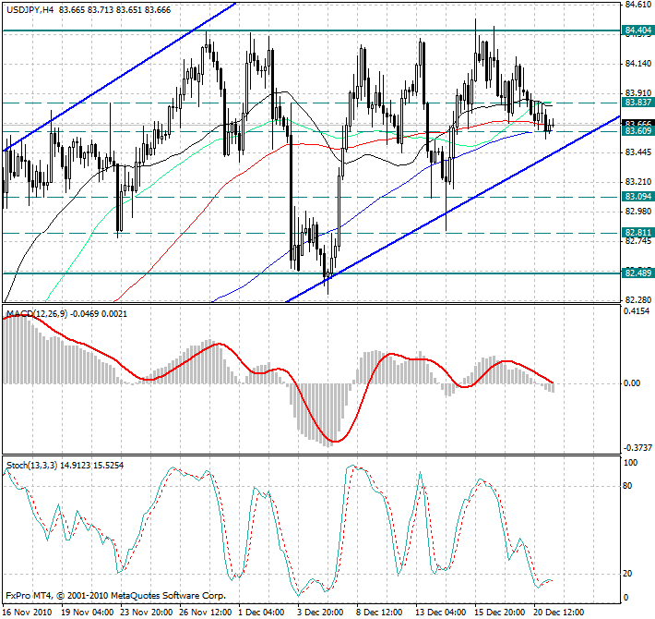Click the Stochastic 80 level label
The height and width of the screenshot is (619, 655).
(x=627, y=486)
